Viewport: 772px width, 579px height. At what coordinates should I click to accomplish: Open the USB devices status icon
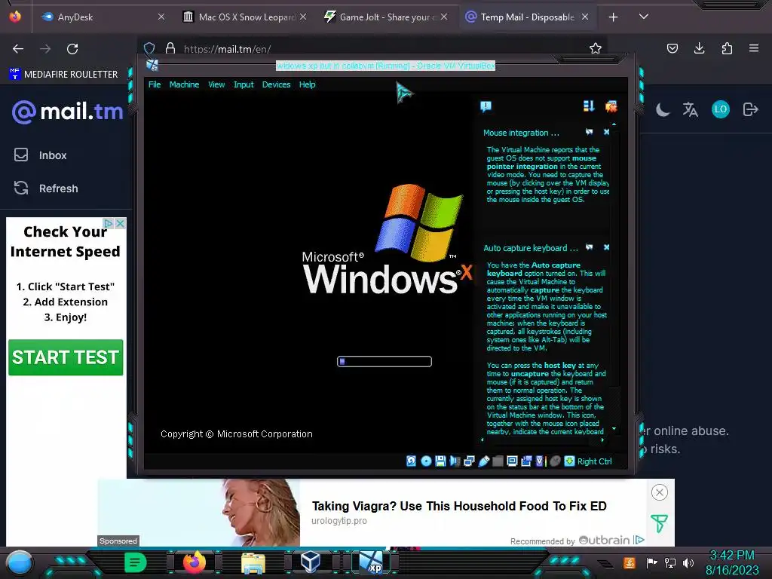pyautogui.click(x=483, y=461)
